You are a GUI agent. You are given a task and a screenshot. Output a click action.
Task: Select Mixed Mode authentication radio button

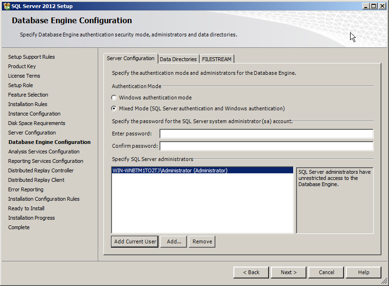114,108
